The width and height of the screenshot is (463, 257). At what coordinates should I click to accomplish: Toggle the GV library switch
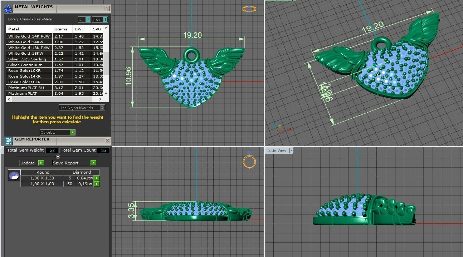[x=84, y=20]
